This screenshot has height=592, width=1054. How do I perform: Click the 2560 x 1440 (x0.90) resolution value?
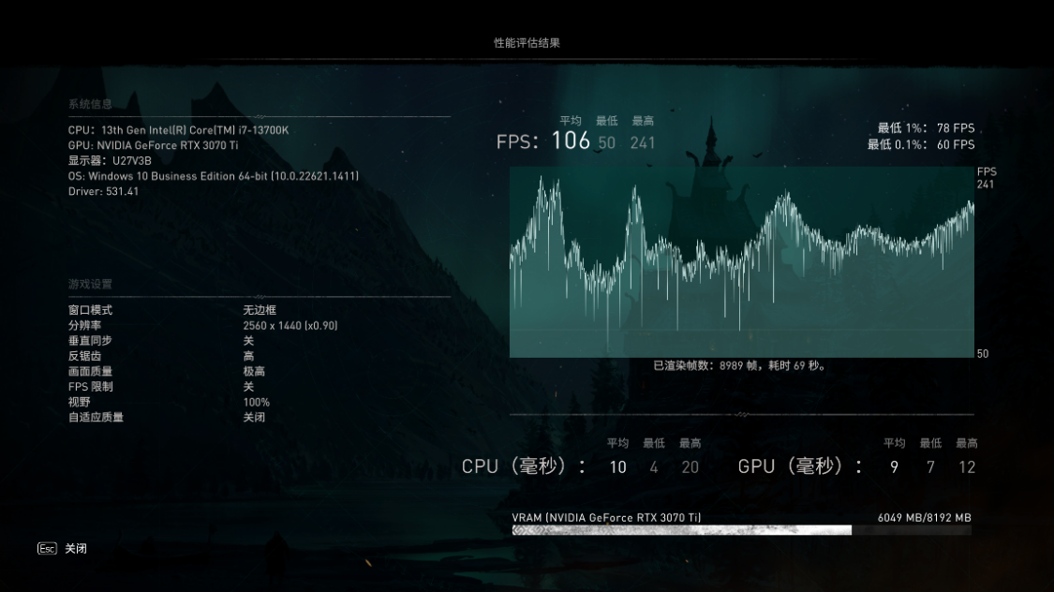tap(290, 325)
